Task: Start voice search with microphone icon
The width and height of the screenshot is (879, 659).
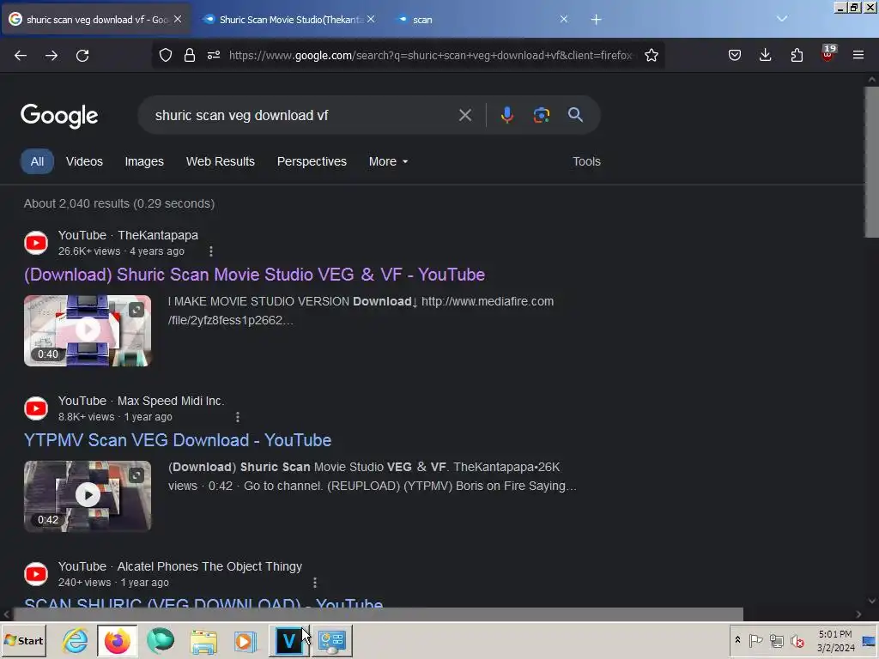Action: 506,116
